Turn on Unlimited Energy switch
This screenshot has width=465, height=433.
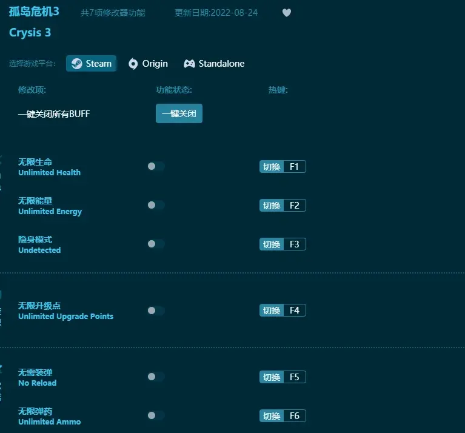coord(155,206)
